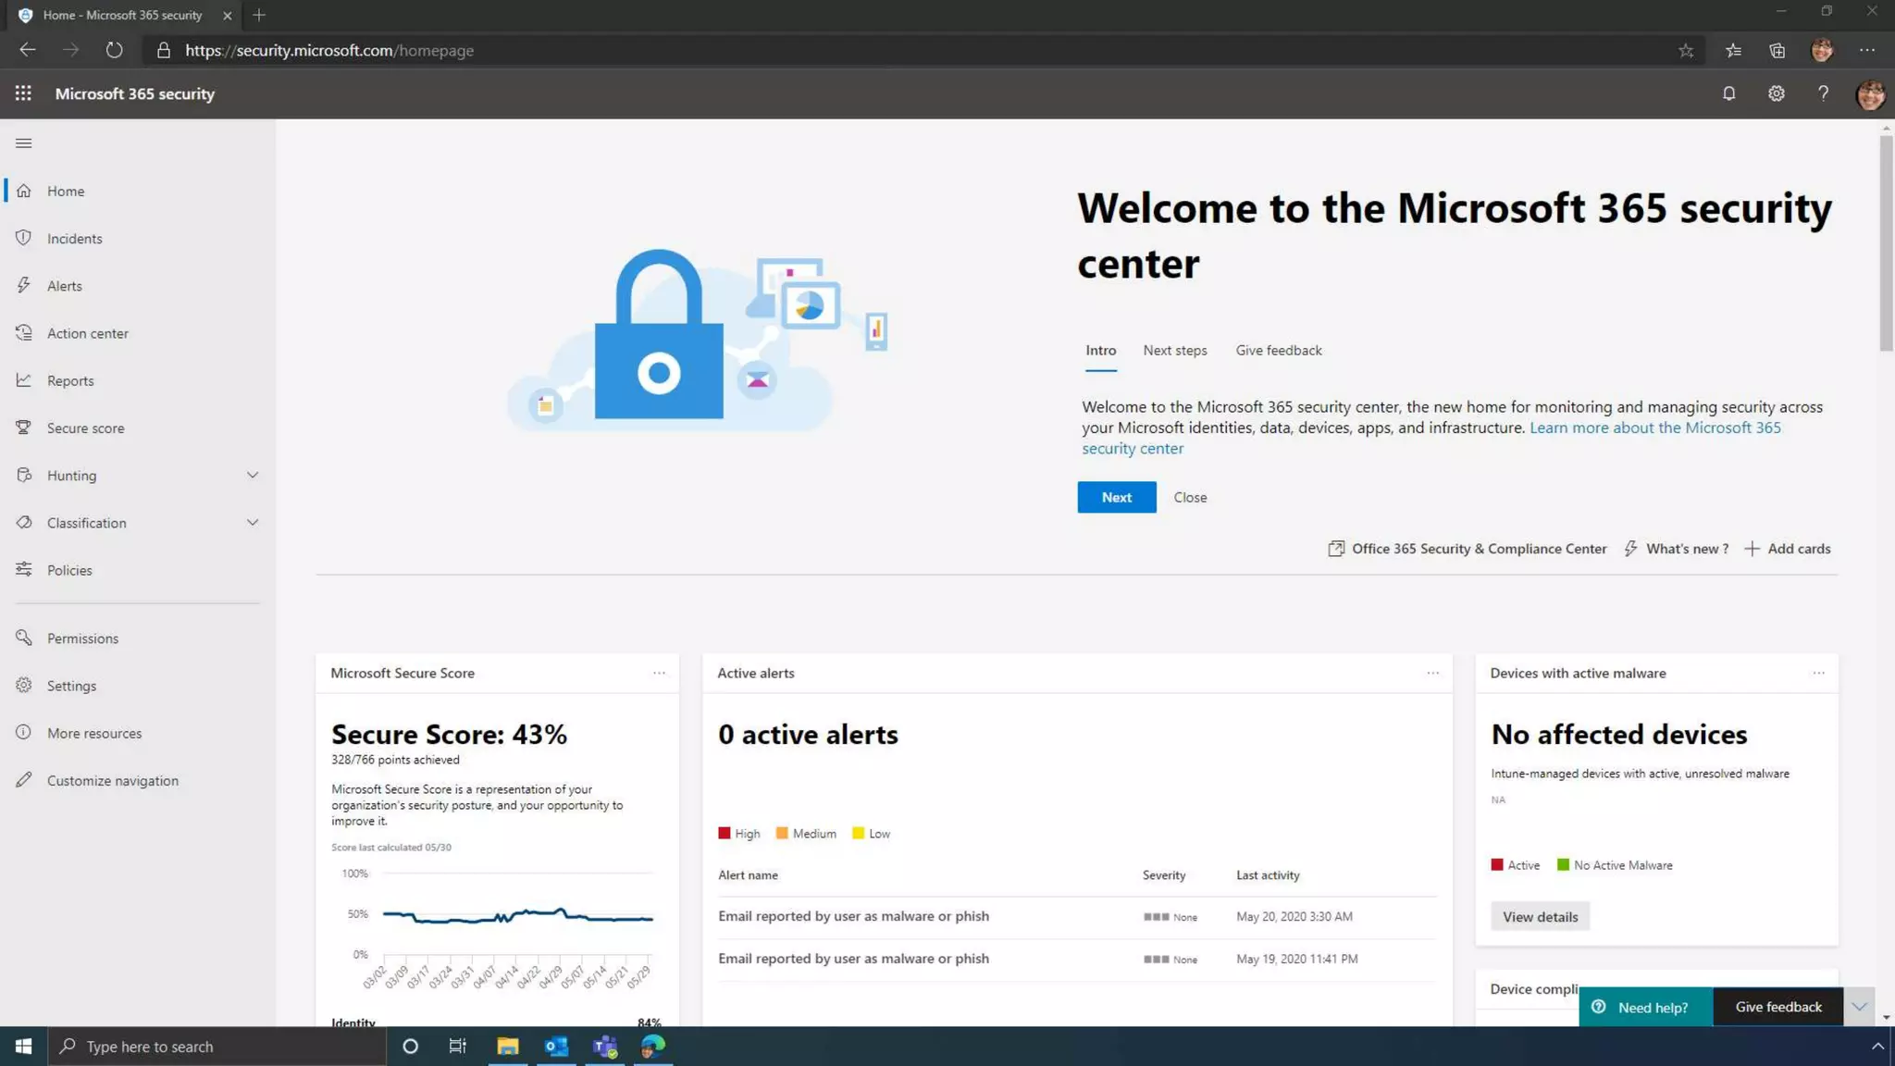Collapse navigation with hamburger icon
Screen dimensions: 1895x1066
pyautogui.click(x=24, y=143)
